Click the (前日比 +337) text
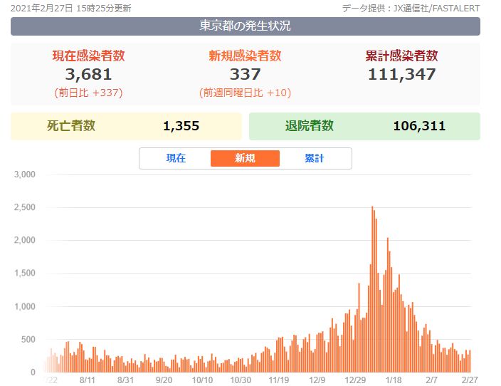Screen dimensions: 501x386 (88, 93)
